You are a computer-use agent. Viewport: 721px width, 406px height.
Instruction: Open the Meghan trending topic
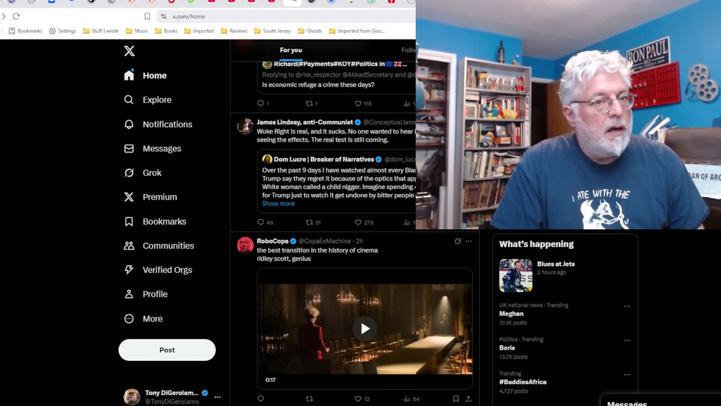point(511,314)
